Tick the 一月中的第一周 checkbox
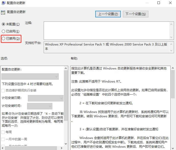Screen dimensions: 176x150 coord(3,139)
